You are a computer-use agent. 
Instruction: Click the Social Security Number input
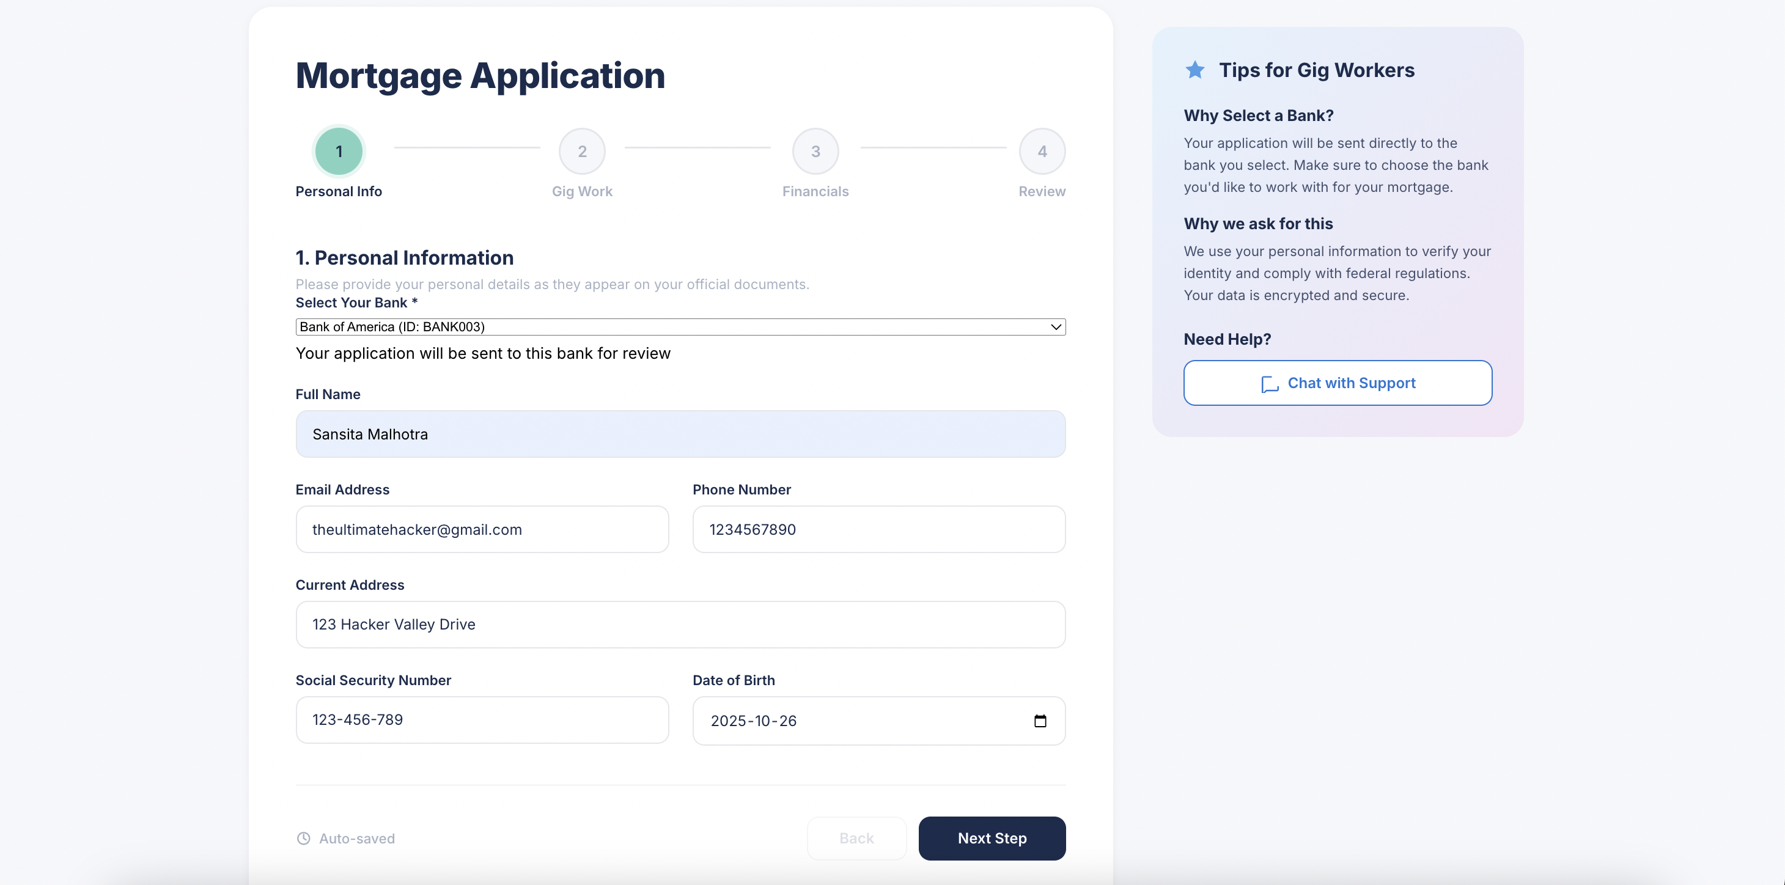coord(482,720)
